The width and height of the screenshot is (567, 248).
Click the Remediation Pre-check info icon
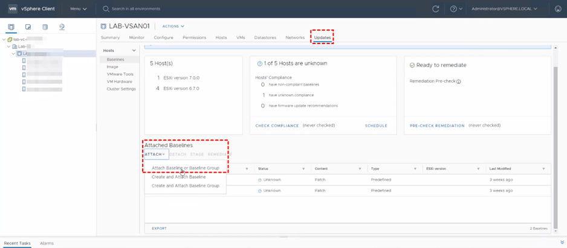pos(459,81)
